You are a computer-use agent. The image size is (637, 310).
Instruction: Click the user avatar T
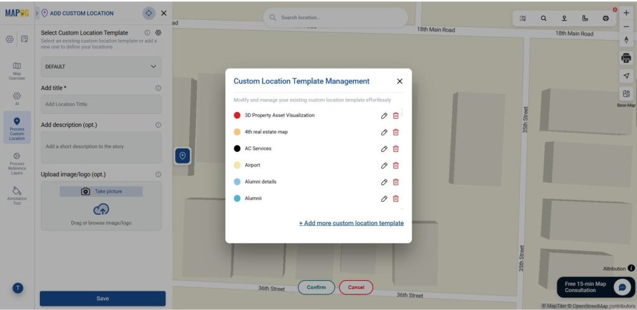coord(17,288)
